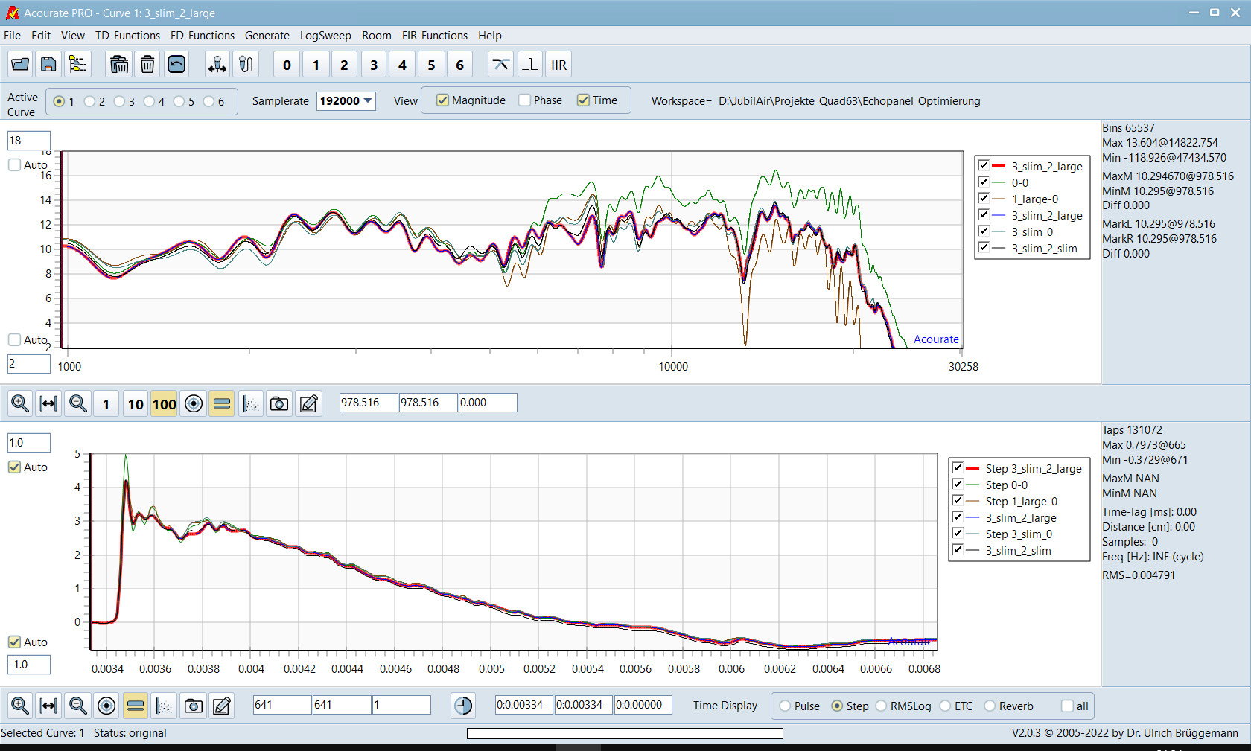This screenshot has width=1251, height=751.
Task: Click the edit pencil icon below magnitude chart
Action: (x=308, y=403)
